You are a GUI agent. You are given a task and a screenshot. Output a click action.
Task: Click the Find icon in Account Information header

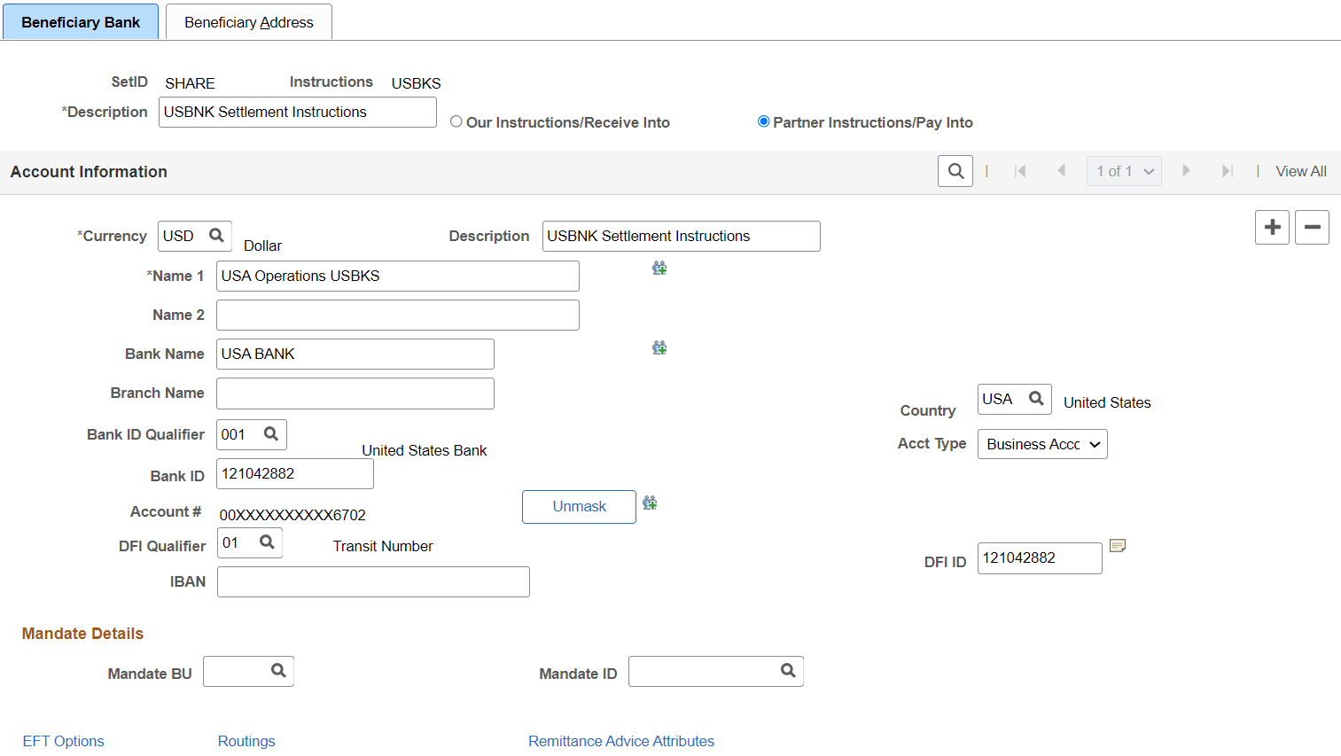(955, 170)
